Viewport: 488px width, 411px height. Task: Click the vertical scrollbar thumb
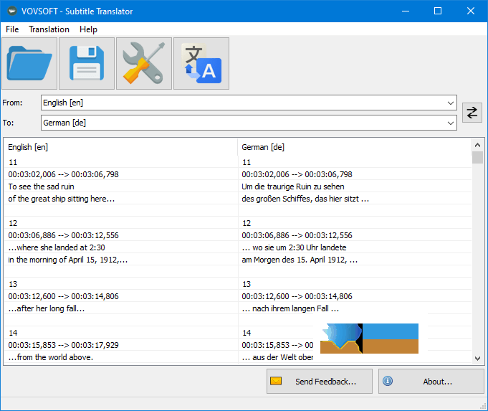pos(477,157)
